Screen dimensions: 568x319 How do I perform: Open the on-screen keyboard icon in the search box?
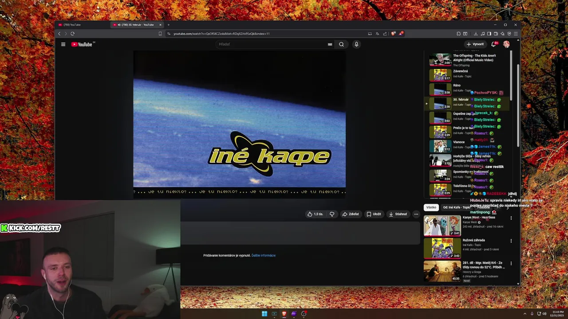pyautogui.click(x=330, y=44)
